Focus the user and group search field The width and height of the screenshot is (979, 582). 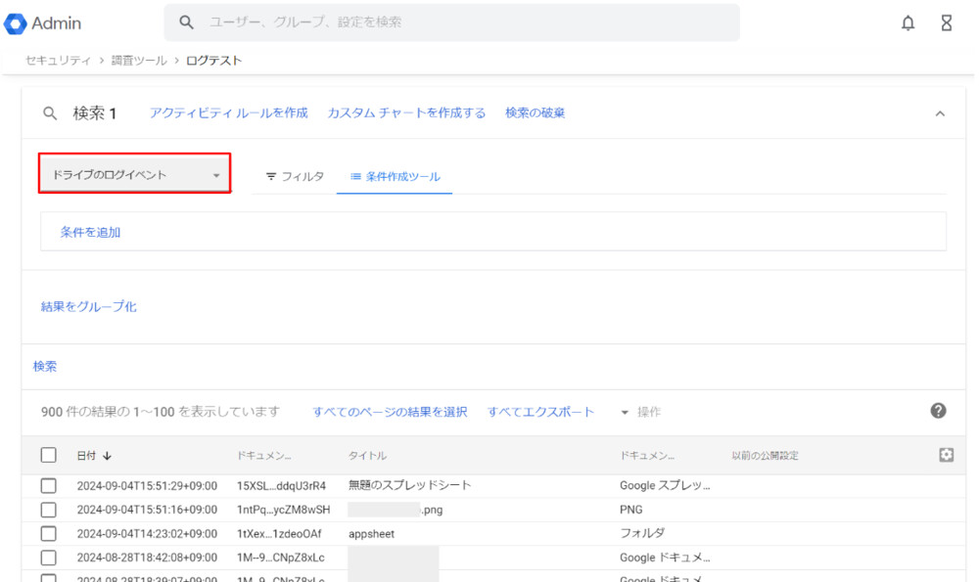460,22
